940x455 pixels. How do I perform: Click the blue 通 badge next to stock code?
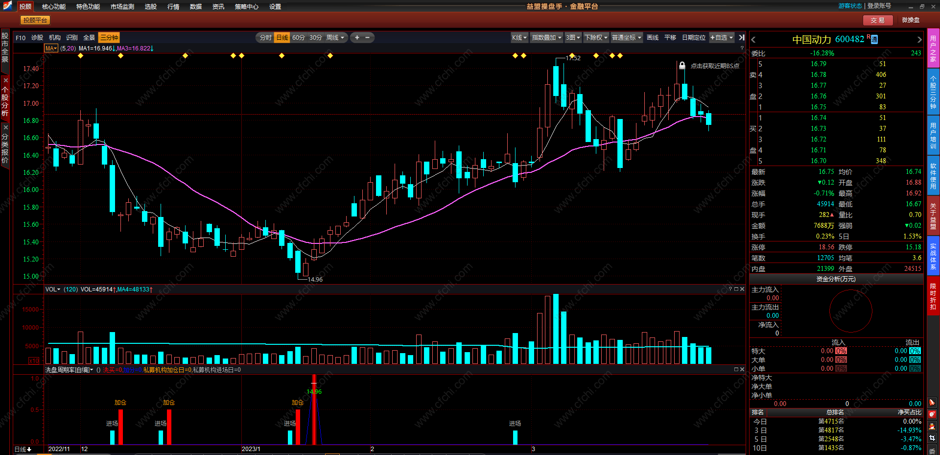[x=874, y=40]
